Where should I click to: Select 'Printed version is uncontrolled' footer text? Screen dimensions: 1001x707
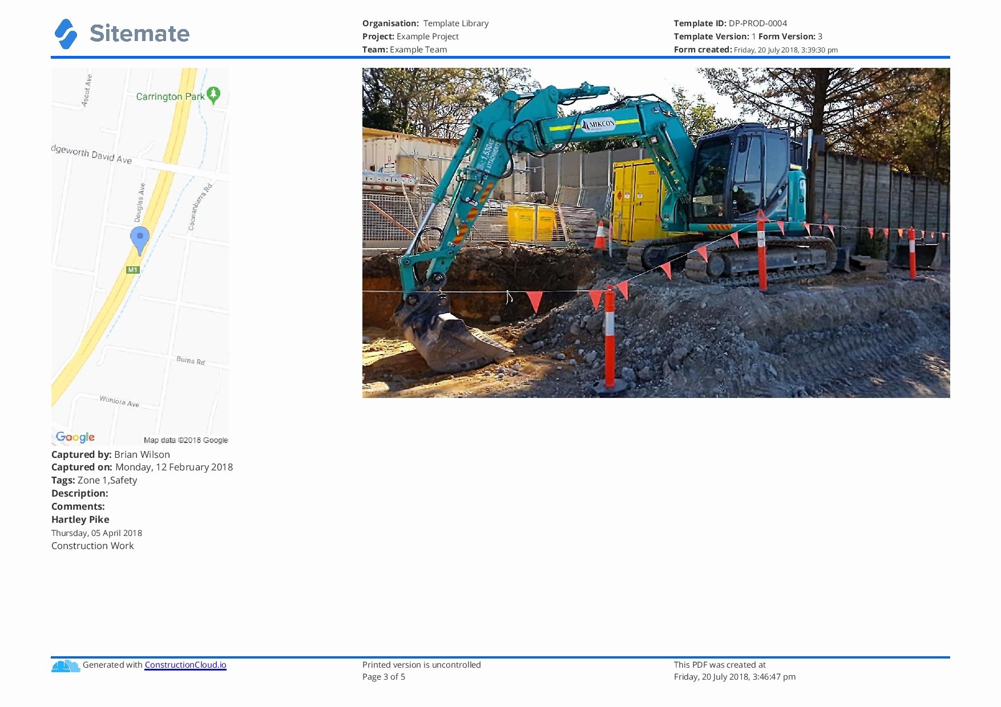click(422, 665)
